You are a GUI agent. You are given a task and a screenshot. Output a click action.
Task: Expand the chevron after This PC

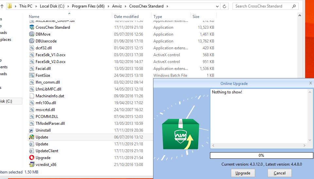coord(36,6)
